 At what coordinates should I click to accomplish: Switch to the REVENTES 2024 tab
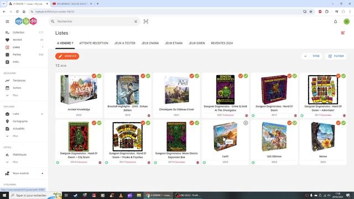point(222,43)
